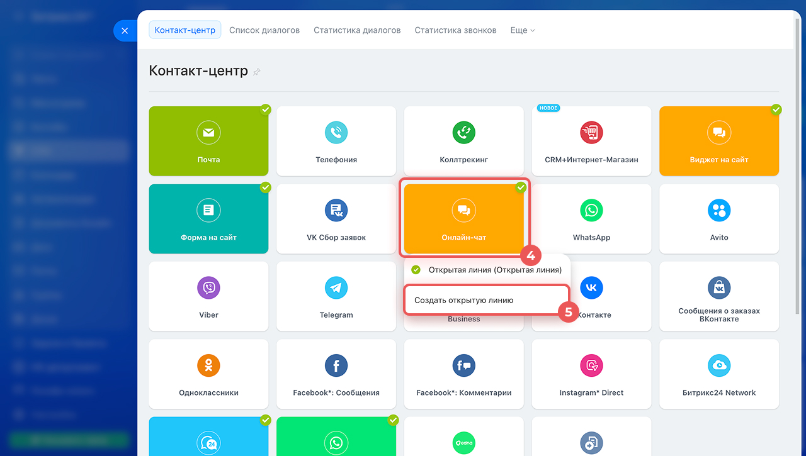The image size is (806, 456).
Task: Open the Коллтрекинг tile
Action: pyautogui.click(x=464, y=141)
